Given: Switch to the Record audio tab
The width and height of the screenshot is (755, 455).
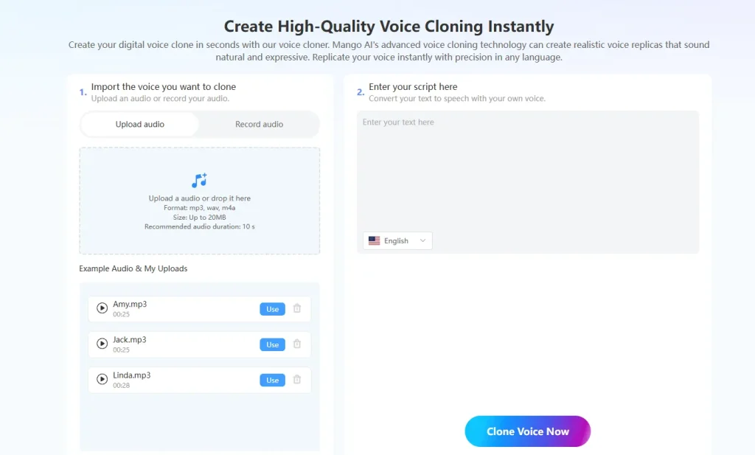Looking at the screenshot, I should click(x=260, y=124).
